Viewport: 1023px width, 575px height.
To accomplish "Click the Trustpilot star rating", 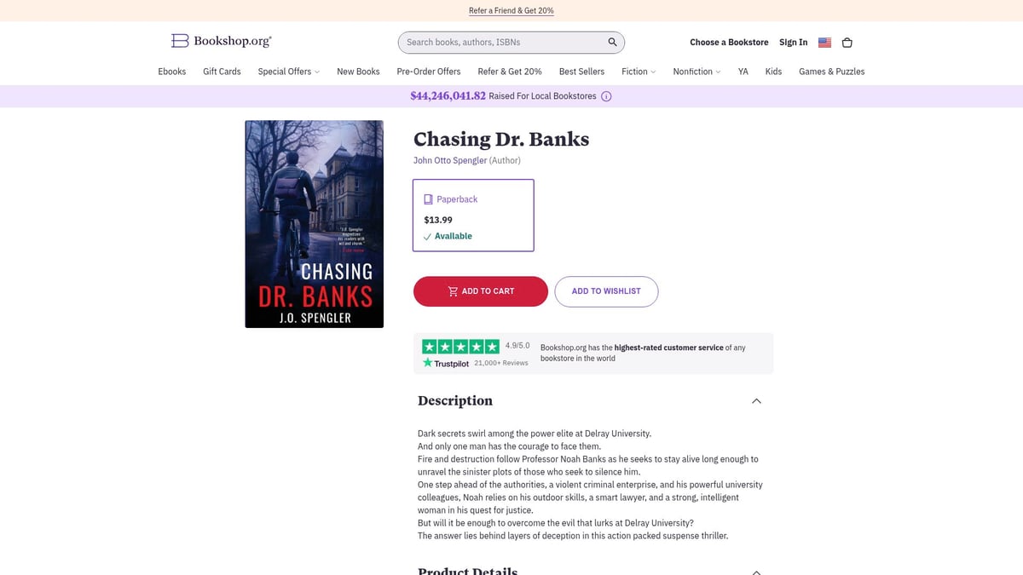I will [x=460, y=347].
